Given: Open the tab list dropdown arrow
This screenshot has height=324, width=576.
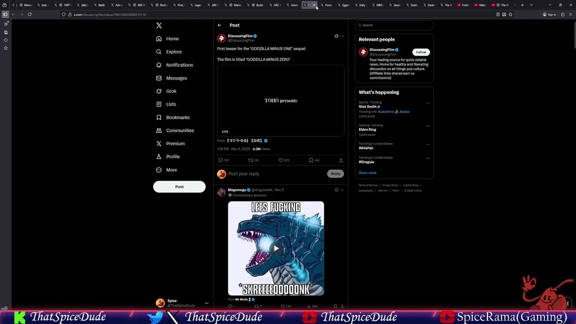Looking at the screenshot, I should 531,5.
